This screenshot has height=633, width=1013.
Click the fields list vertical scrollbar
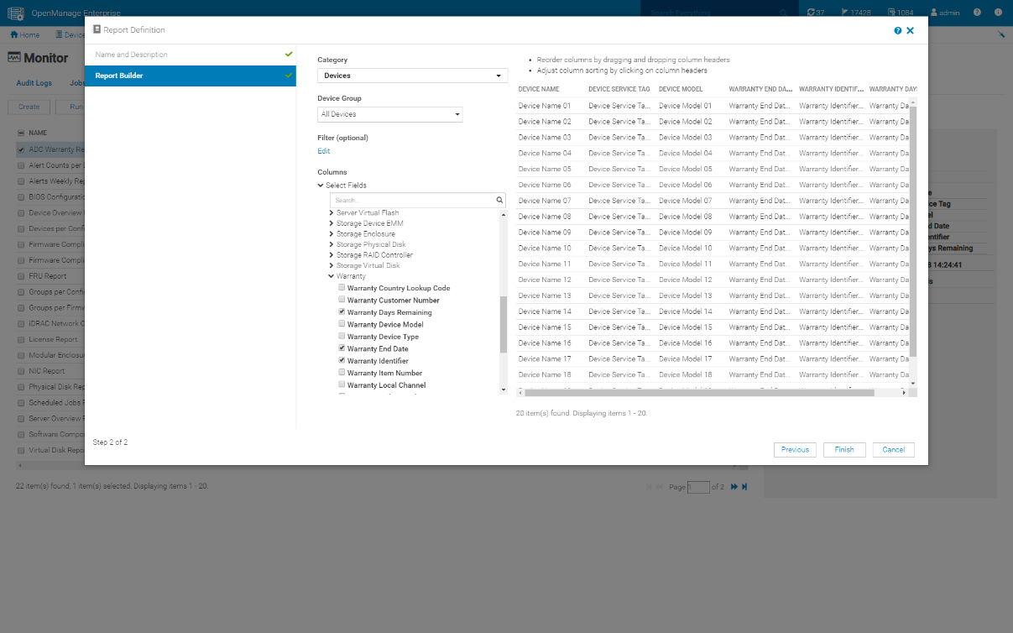[504, 324]
